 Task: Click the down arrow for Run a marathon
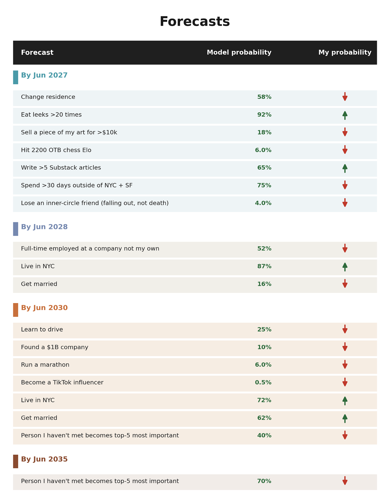click(x=345, y=364)
